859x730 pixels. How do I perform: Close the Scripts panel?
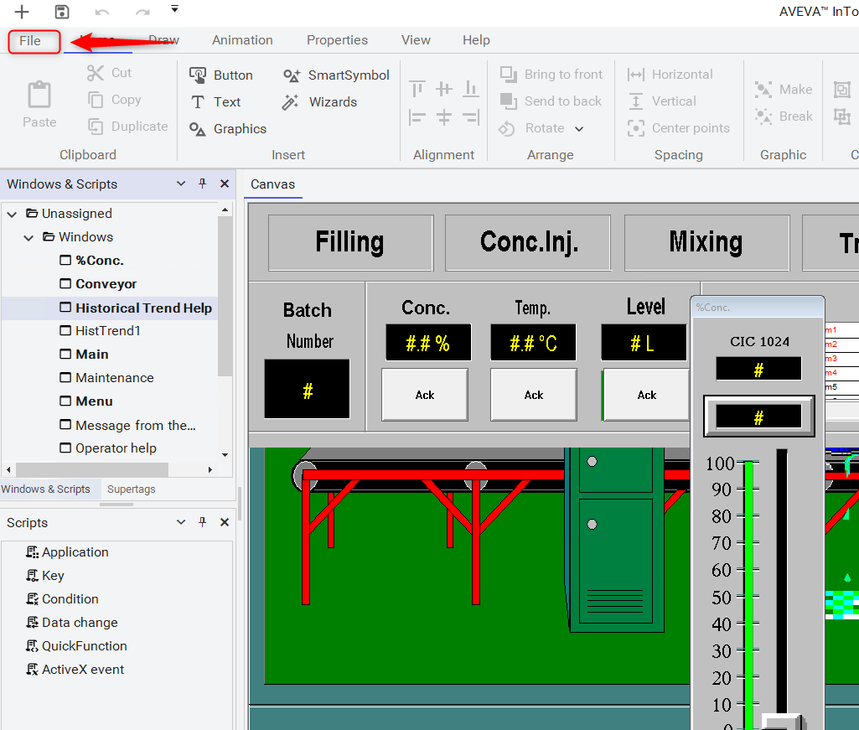(225, 522)
